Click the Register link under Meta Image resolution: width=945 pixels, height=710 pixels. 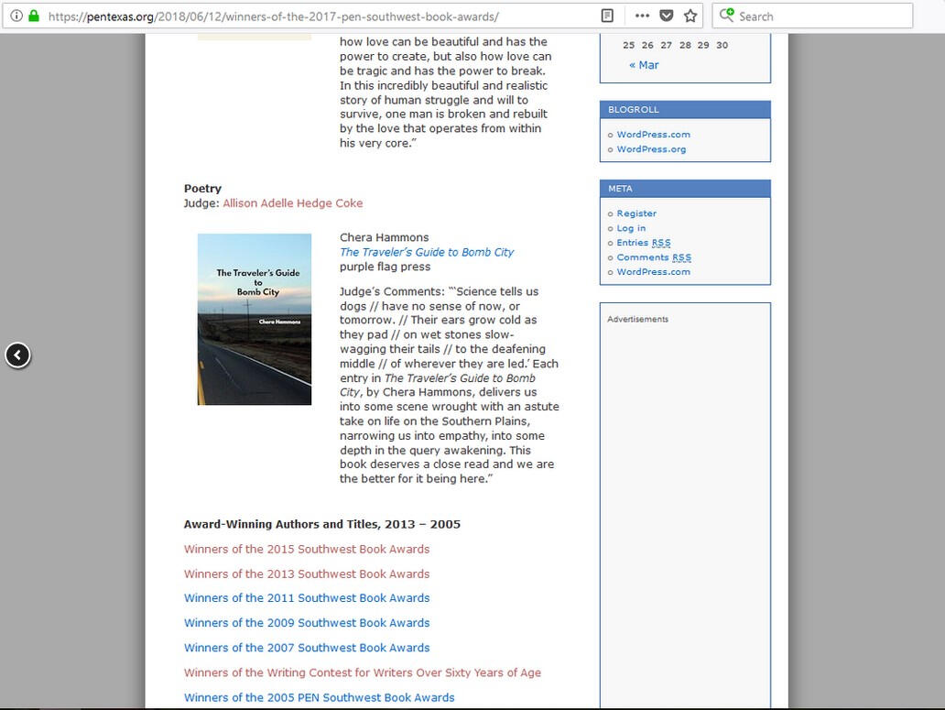[x=636, y=213]
